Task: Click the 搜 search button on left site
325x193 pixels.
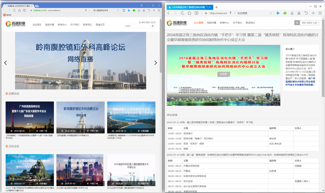Action: pyautogui.click(x=153, y=26)
